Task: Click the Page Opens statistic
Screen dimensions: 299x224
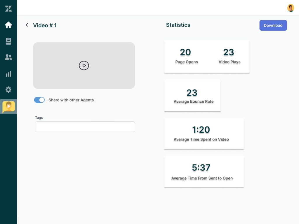Action: coord(186,56)
